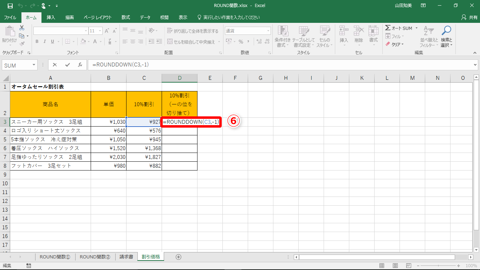
Task: Click the Increase Indent icon
Action: coord(160,41)
